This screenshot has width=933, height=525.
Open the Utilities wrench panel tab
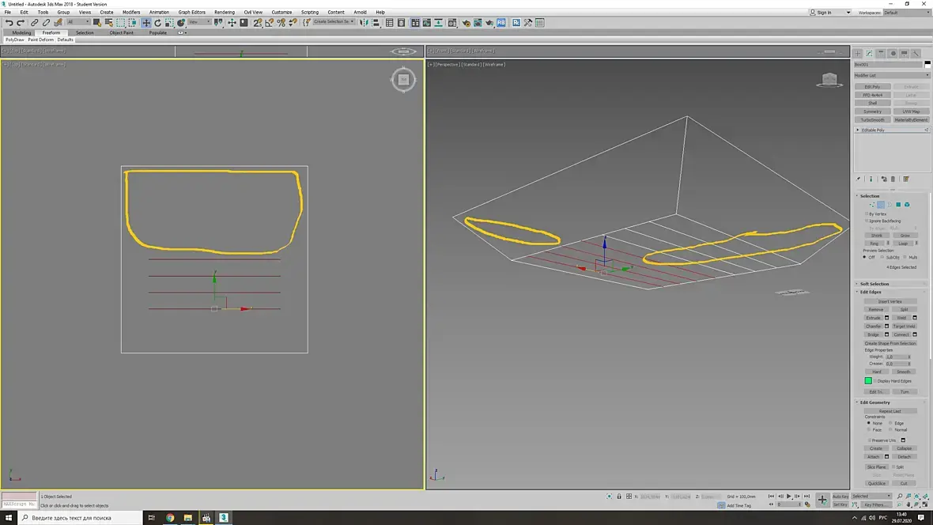(x=916, y=53)
